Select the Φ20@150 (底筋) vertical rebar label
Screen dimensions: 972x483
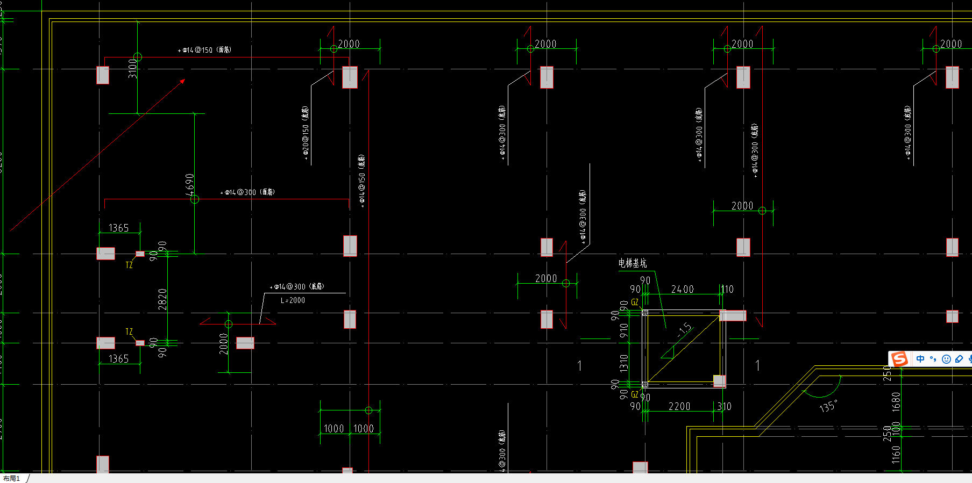click(x=306, y=133)
